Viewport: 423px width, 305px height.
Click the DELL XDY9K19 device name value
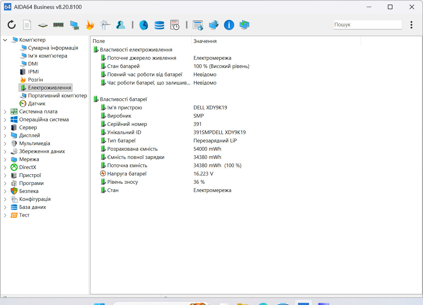(210, 107)
